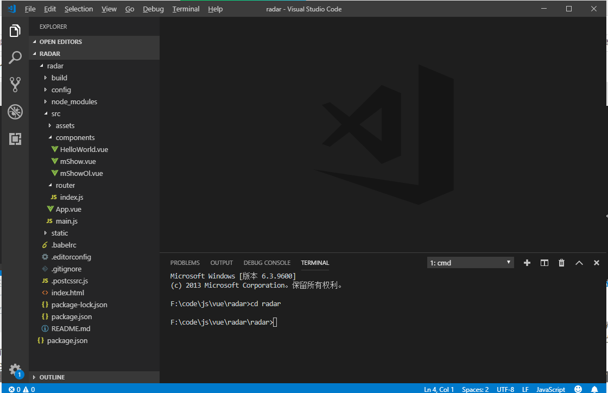Open the Go menu
The height and width of the screenshot is (393, 608).
point(130,9)
